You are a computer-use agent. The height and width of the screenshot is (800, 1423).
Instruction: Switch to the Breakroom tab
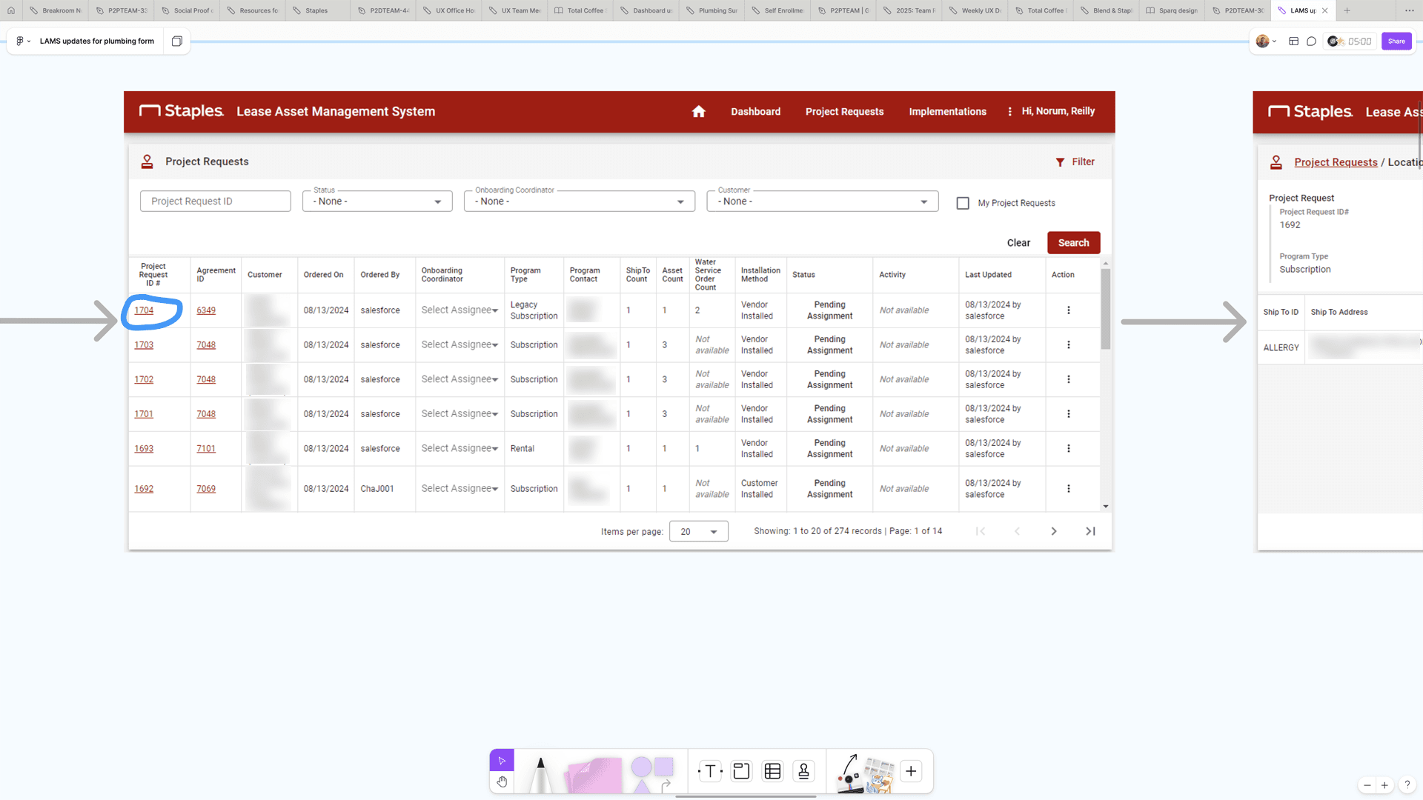point(56,10)
